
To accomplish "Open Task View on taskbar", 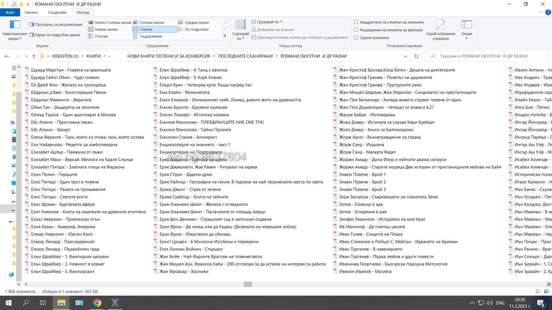I will [x=43, y=303].
